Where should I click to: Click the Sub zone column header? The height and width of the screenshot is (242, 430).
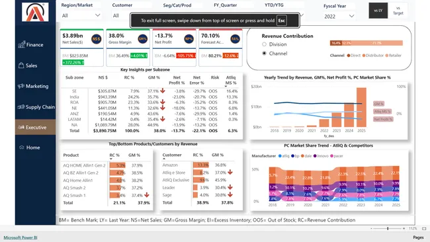pyautogui.click(x=74, y=77)
